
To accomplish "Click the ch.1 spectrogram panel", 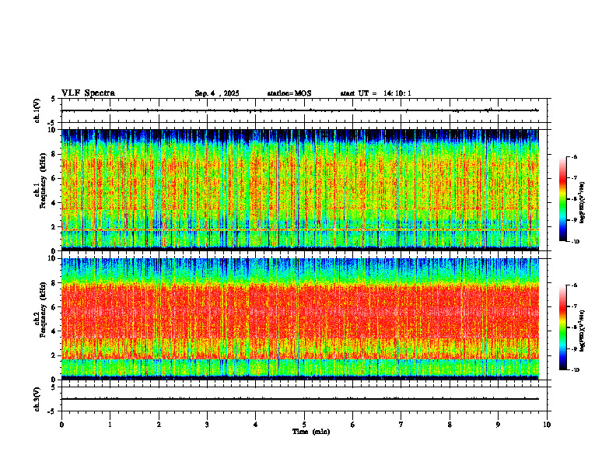I will (x=300, y=190).
